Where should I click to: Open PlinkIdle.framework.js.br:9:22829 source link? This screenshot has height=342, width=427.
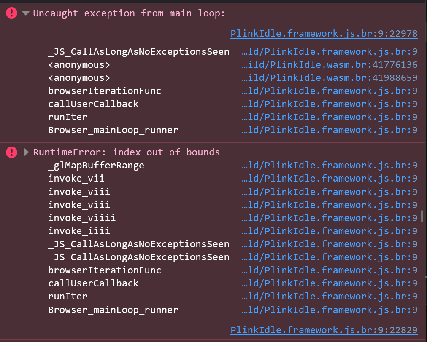coord(324,330)
